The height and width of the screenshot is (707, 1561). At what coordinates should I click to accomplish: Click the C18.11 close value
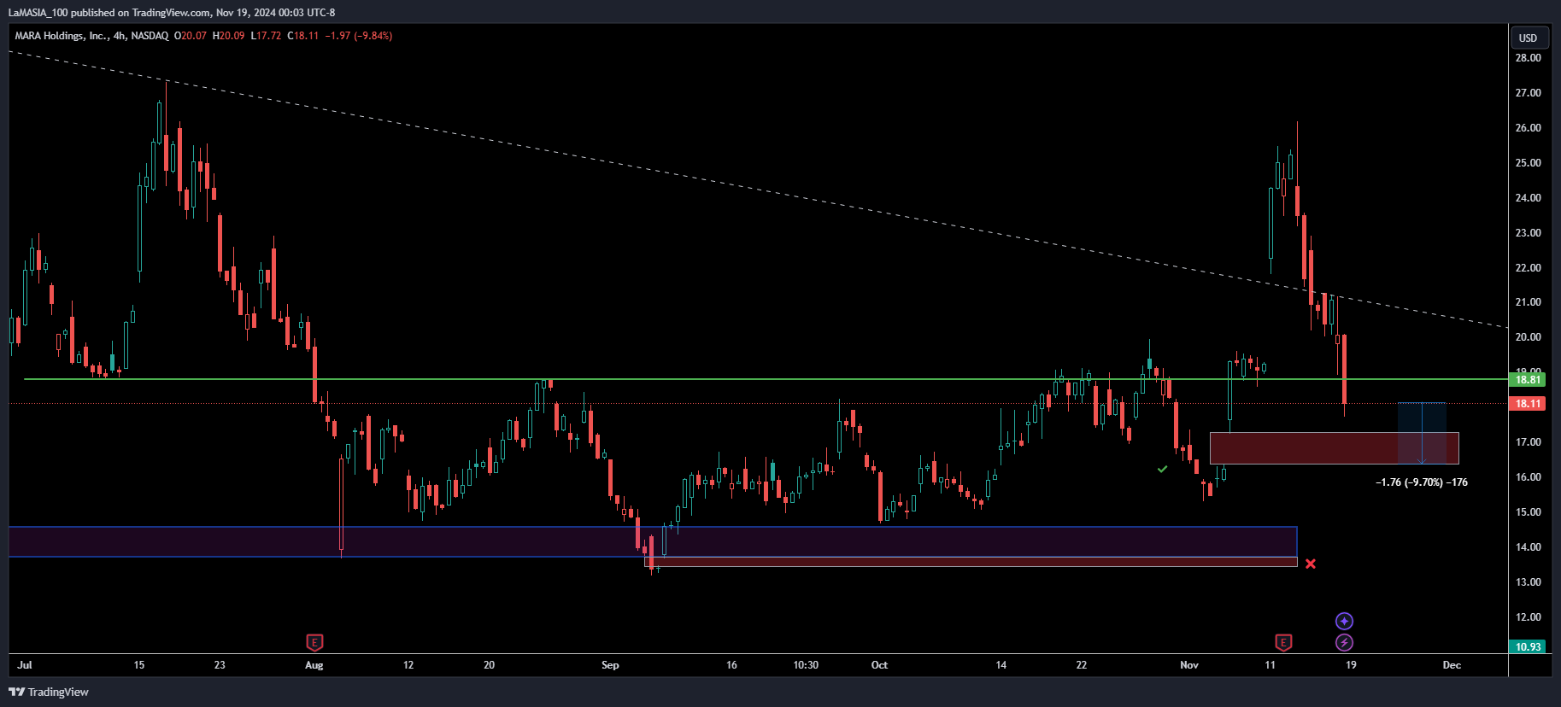(x=303, y=36)
